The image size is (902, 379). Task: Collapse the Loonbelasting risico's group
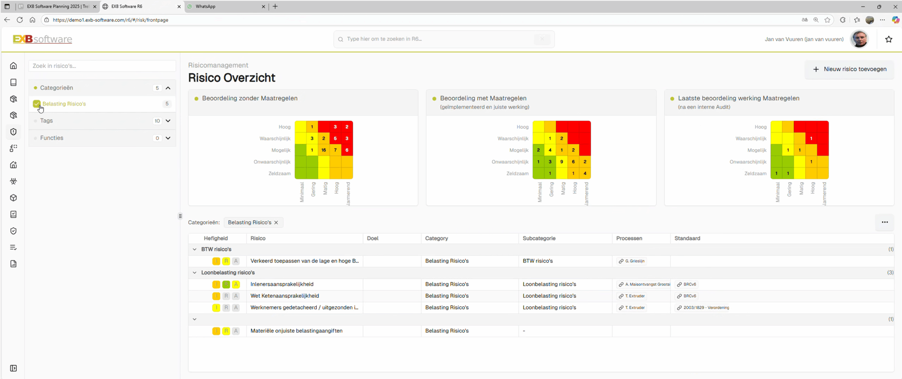pyautogui.click(x=194, y=272)
